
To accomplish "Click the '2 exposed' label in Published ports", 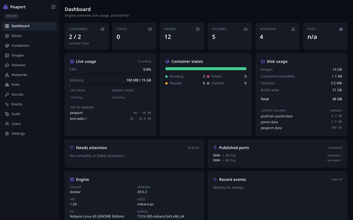I will click(335, 148).
